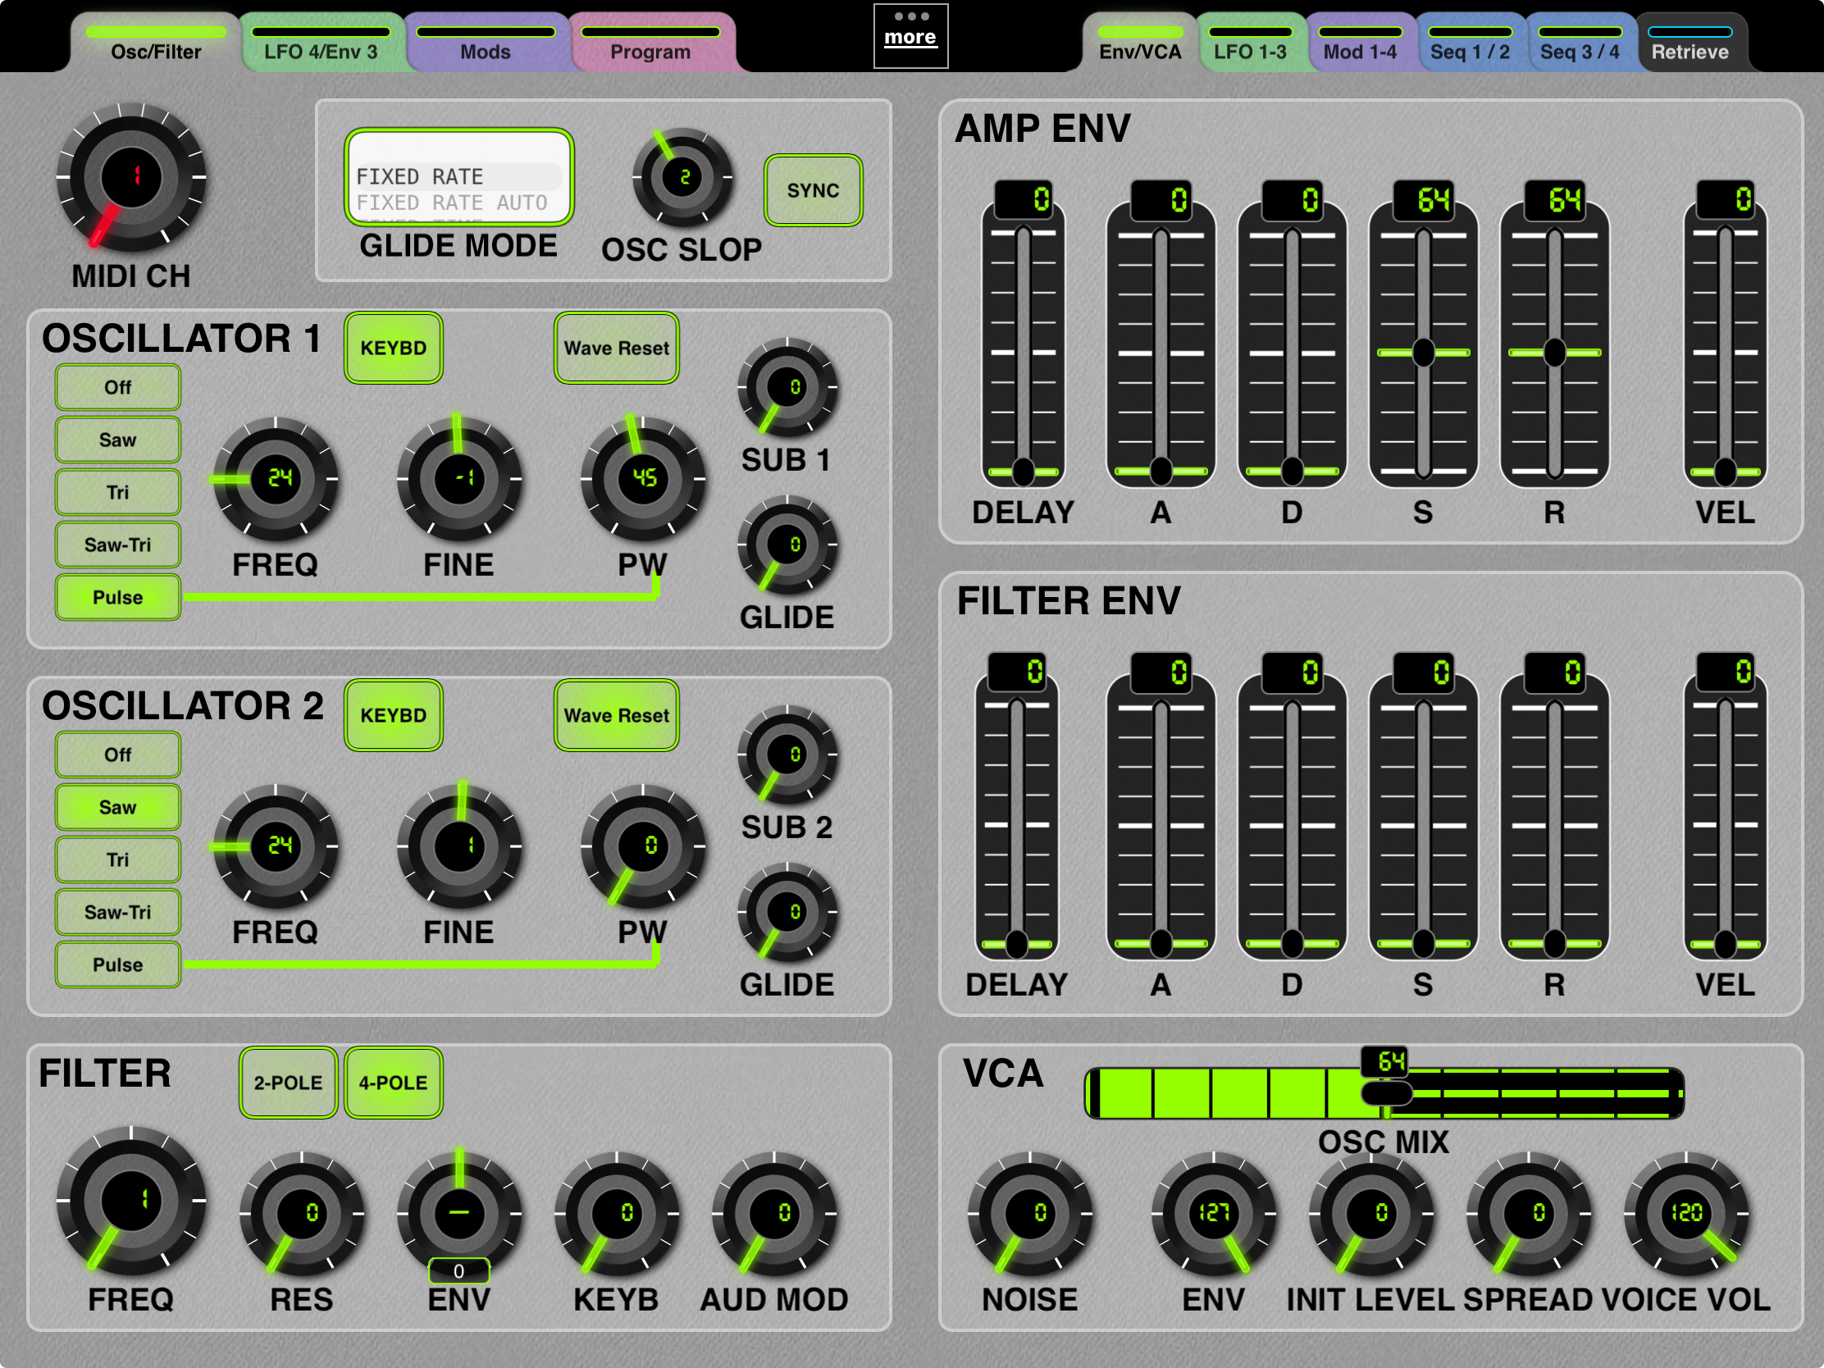Set Oscillator 1 waveform to Off
Image resolution: width=1824 pixels, height=1368 pixels.
tap(118, 388)
